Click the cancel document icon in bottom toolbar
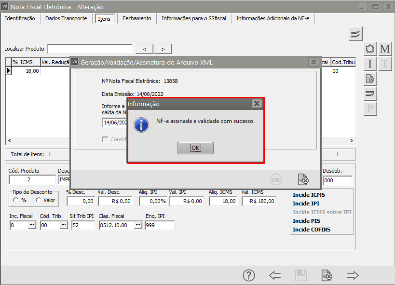This screenshot has width=395, height=285. coord(327,275)
